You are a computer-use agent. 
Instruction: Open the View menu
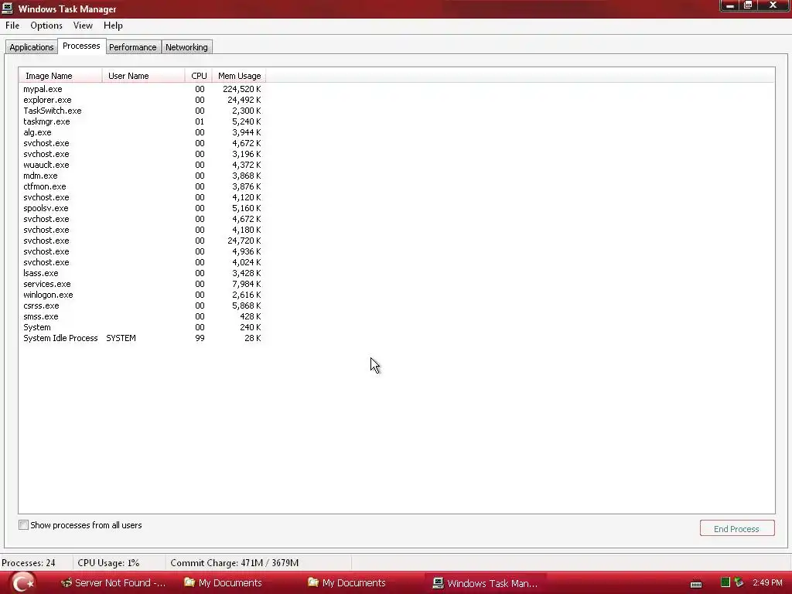point(83,26)
